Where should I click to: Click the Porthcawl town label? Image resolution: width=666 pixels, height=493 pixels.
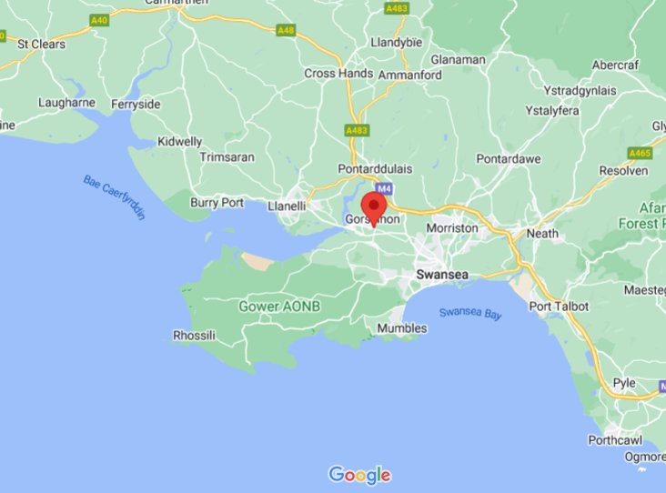pos(615,440)
